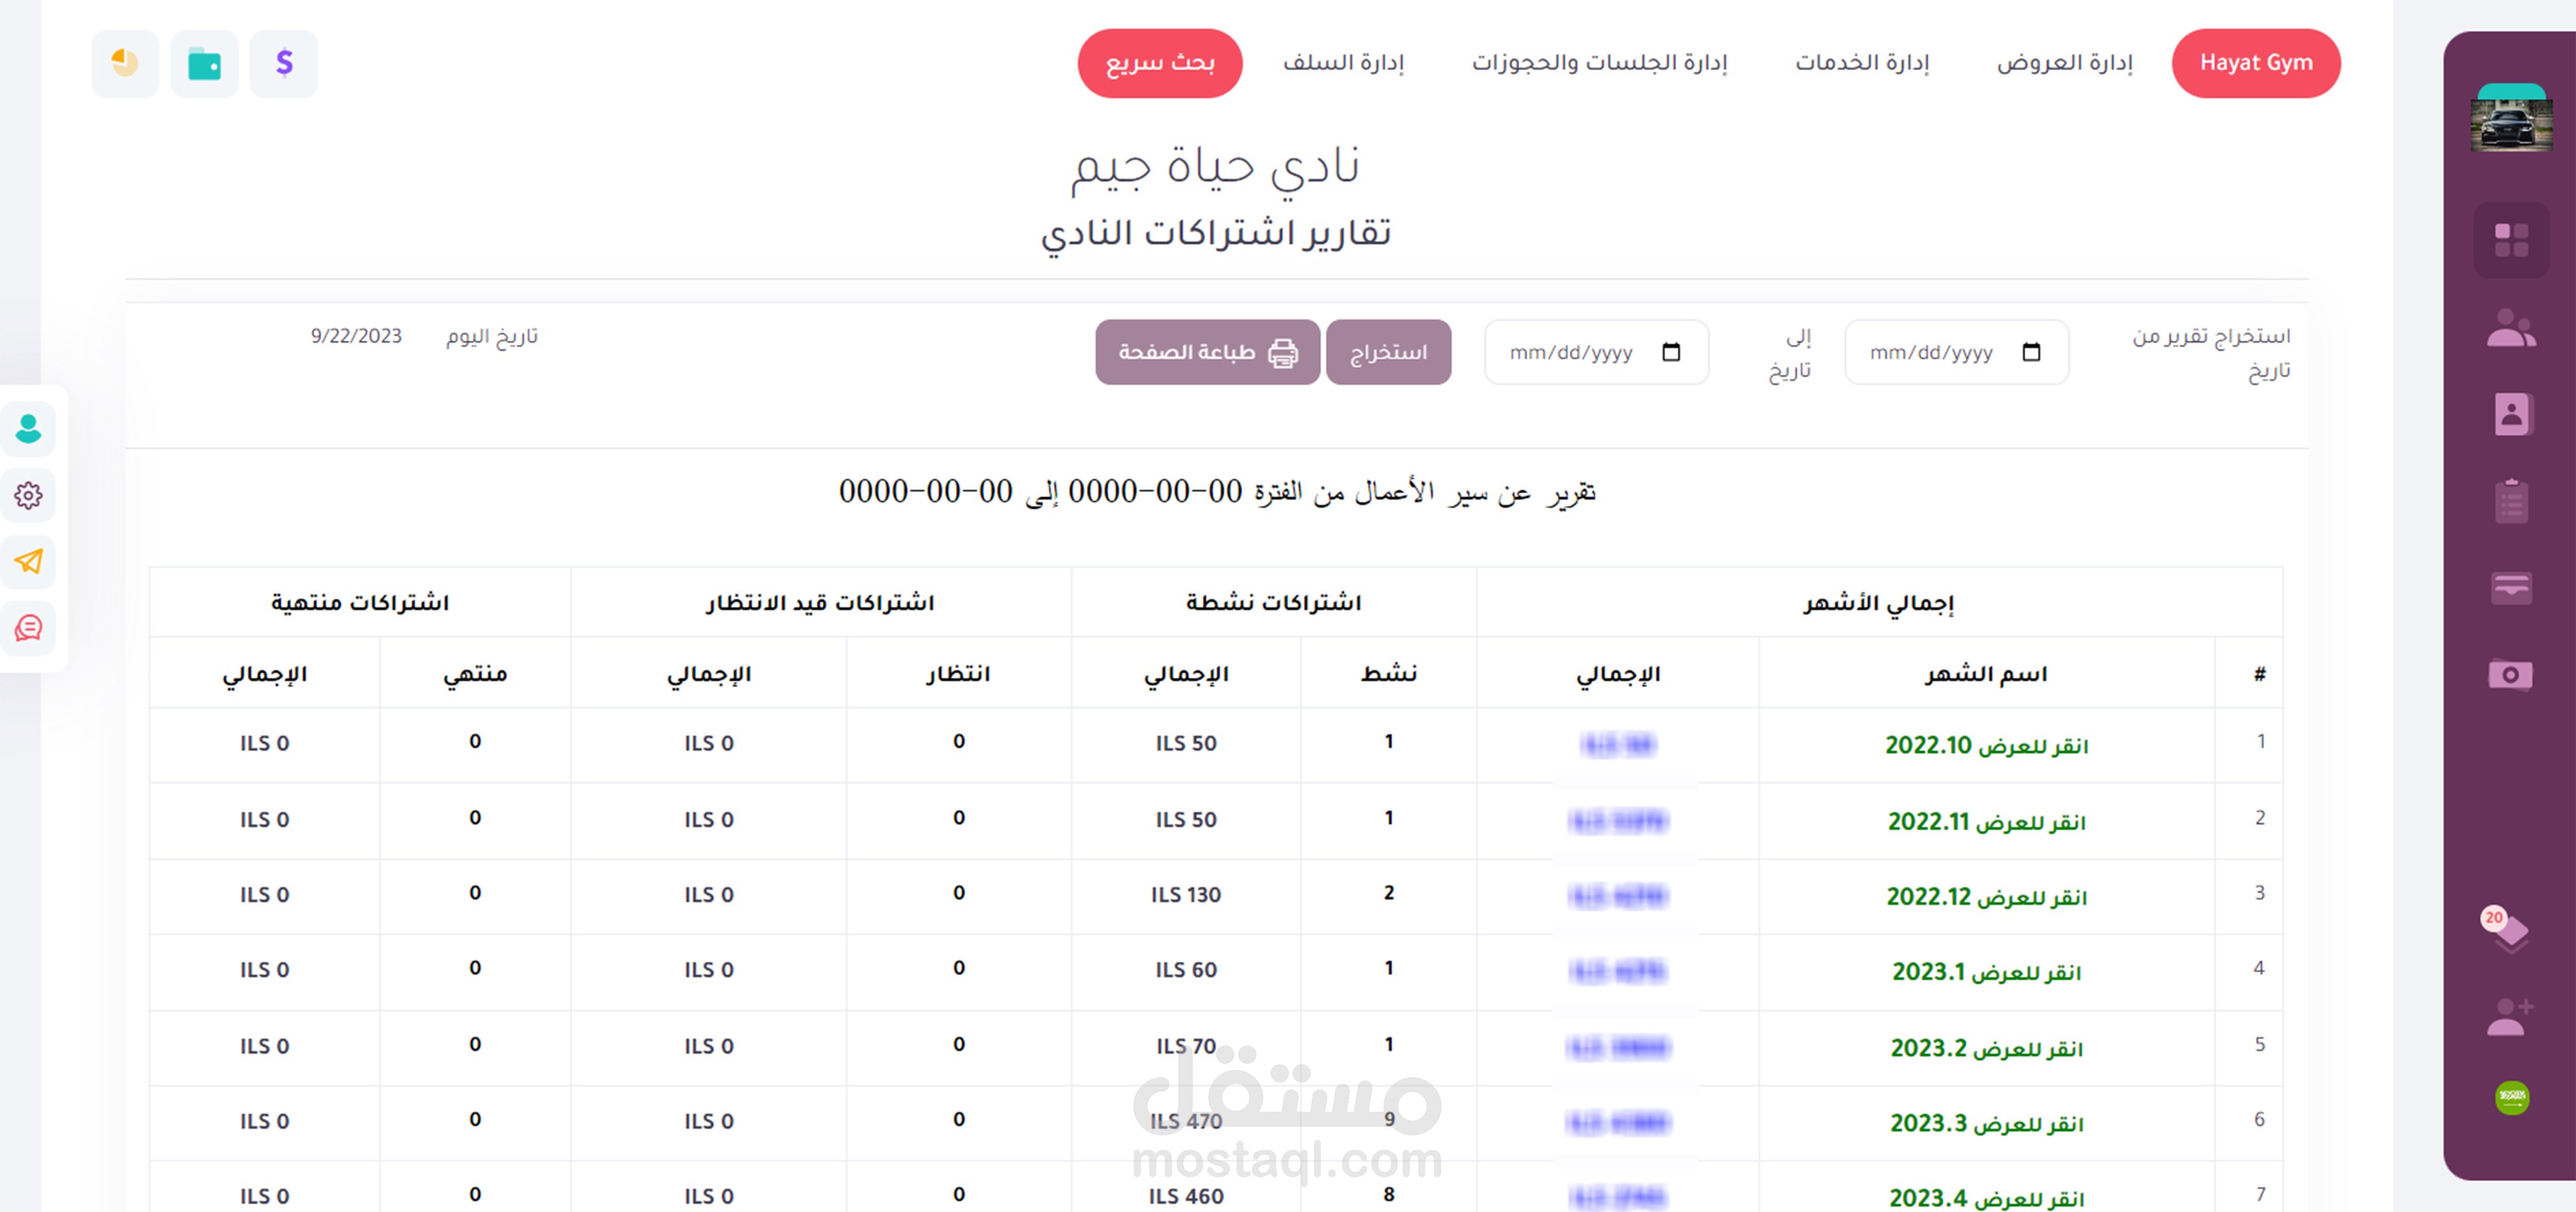The height and width of the screenshot is (1212, 2576).
Task: Open the clipboard list icon in sidebar
Action: [2511, 501]
